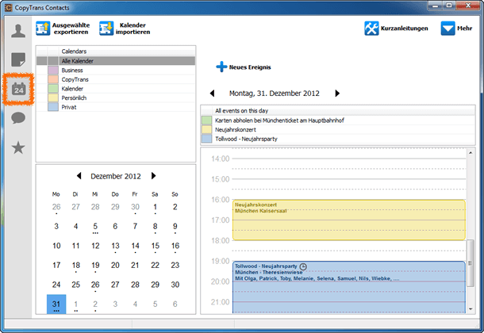Screen dimensions: 484x333
Task: Click the reminder clock icon on Tollwood event
Action: coord(303,266)
